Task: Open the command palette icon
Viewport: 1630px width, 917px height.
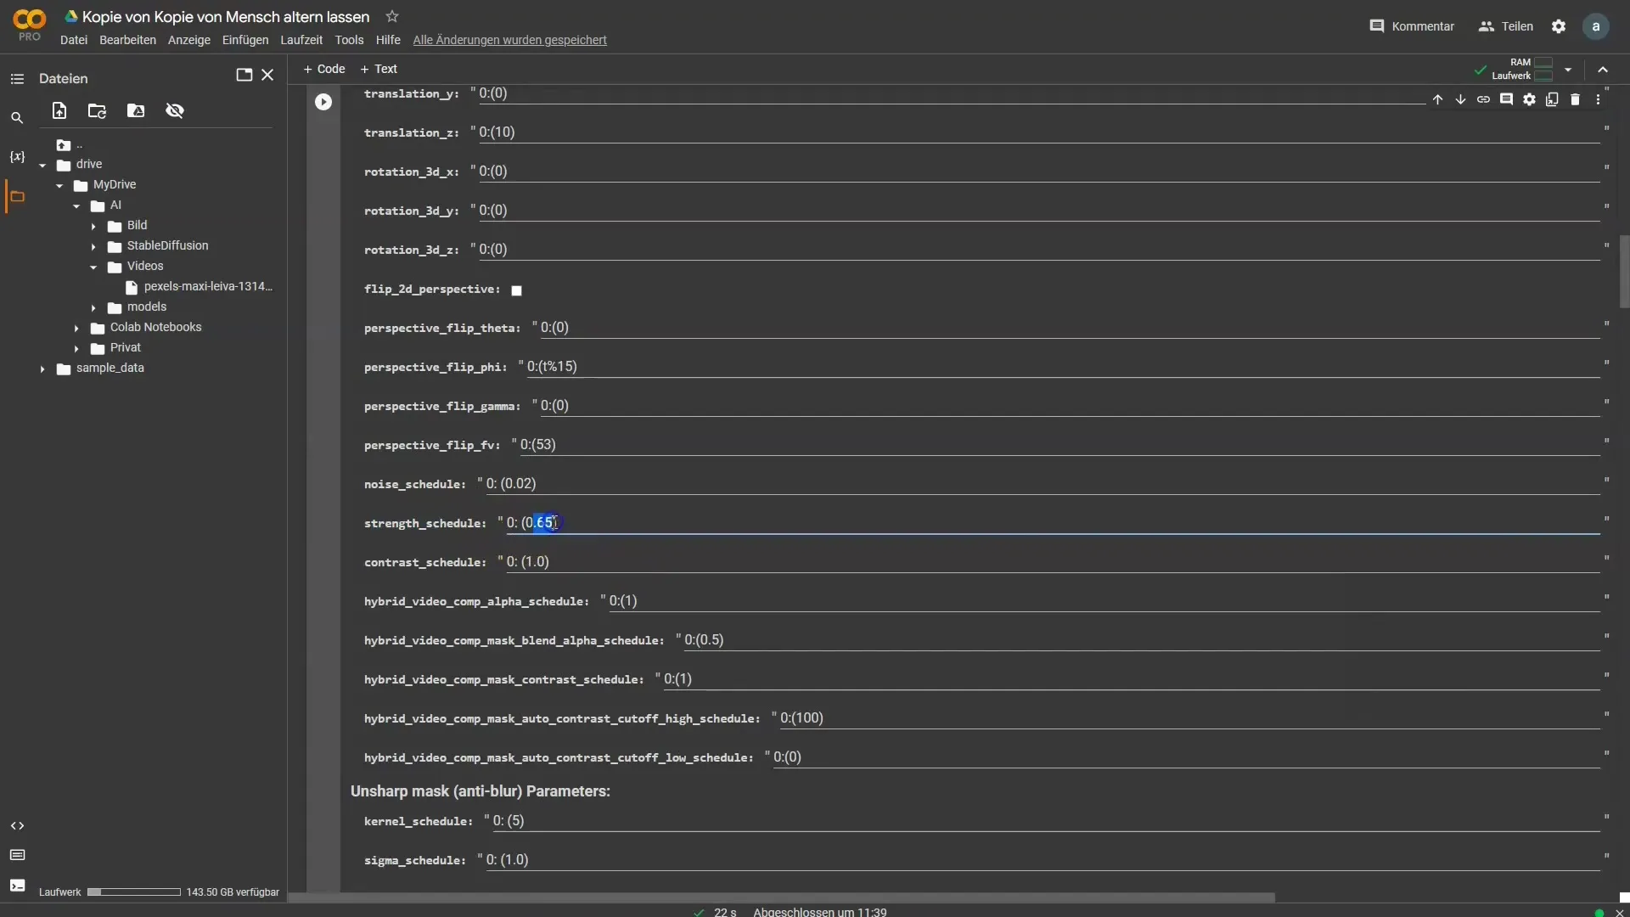Action: pos(17,855)
